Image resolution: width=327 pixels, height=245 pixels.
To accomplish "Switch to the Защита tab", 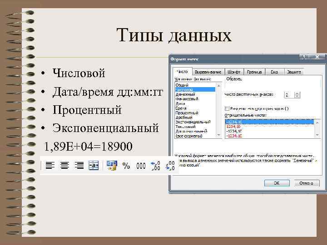I will pos(294,72).
